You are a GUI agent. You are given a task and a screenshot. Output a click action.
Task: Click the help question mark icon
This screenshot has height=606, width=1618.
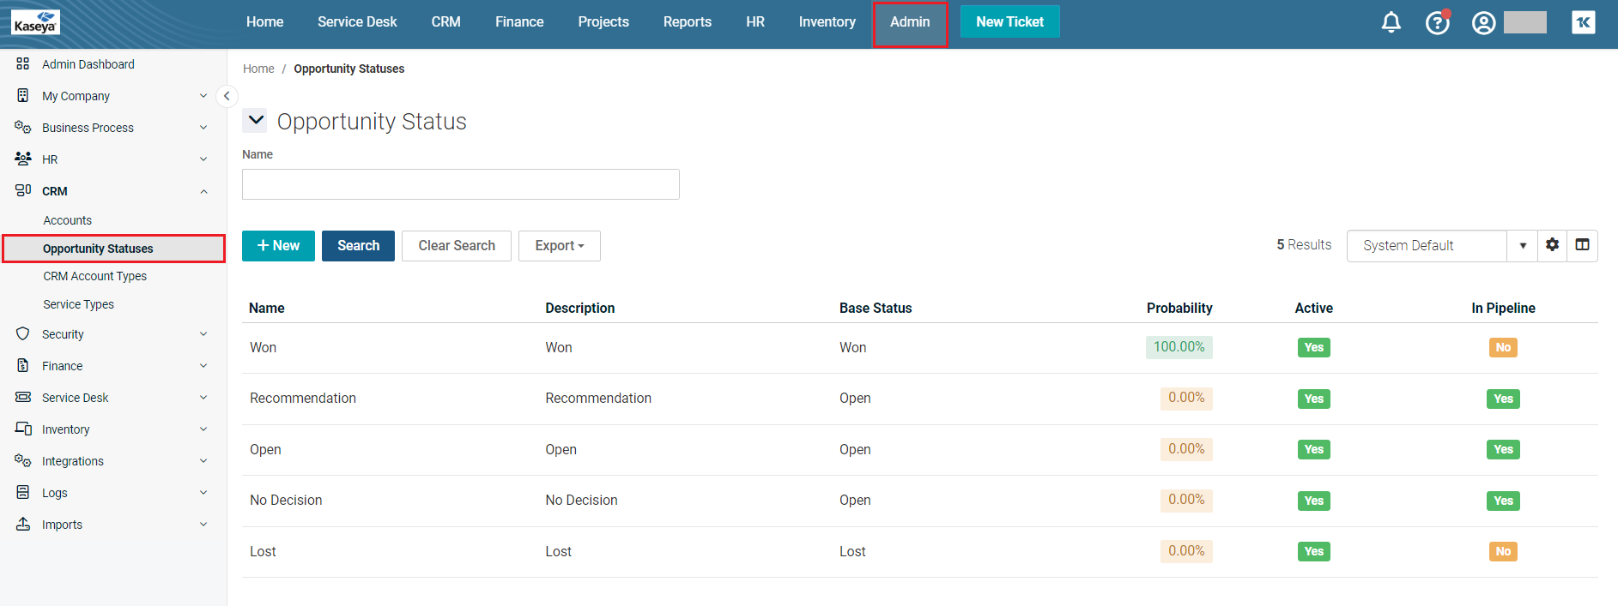pyautogui.click(x=1437, y=22)
